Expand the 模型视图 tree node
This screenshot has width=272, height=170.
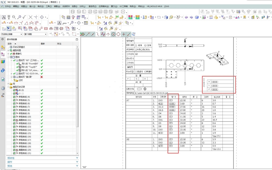coord(8,50)
